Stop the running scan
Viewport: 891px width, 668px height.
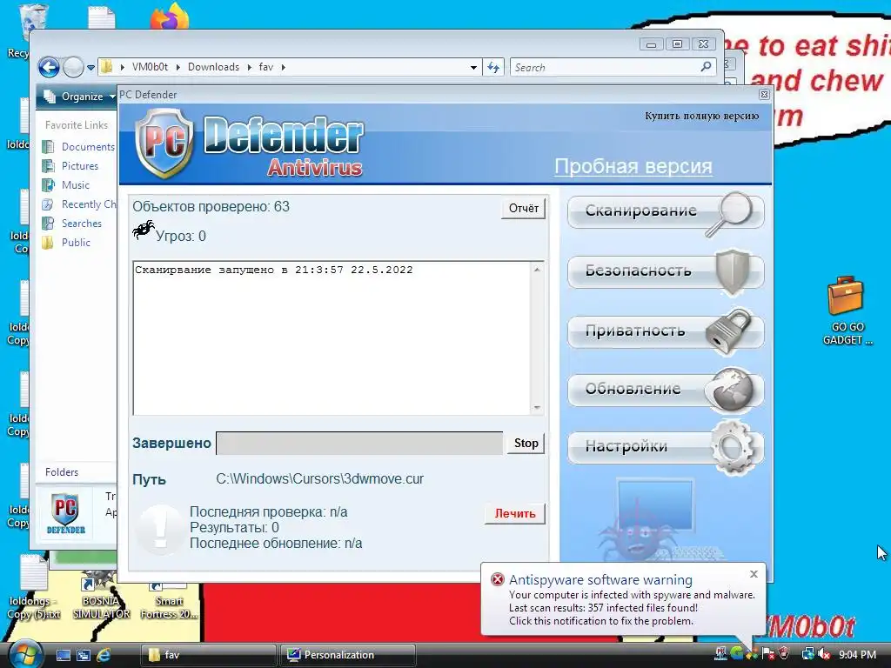tap(526, 443)
